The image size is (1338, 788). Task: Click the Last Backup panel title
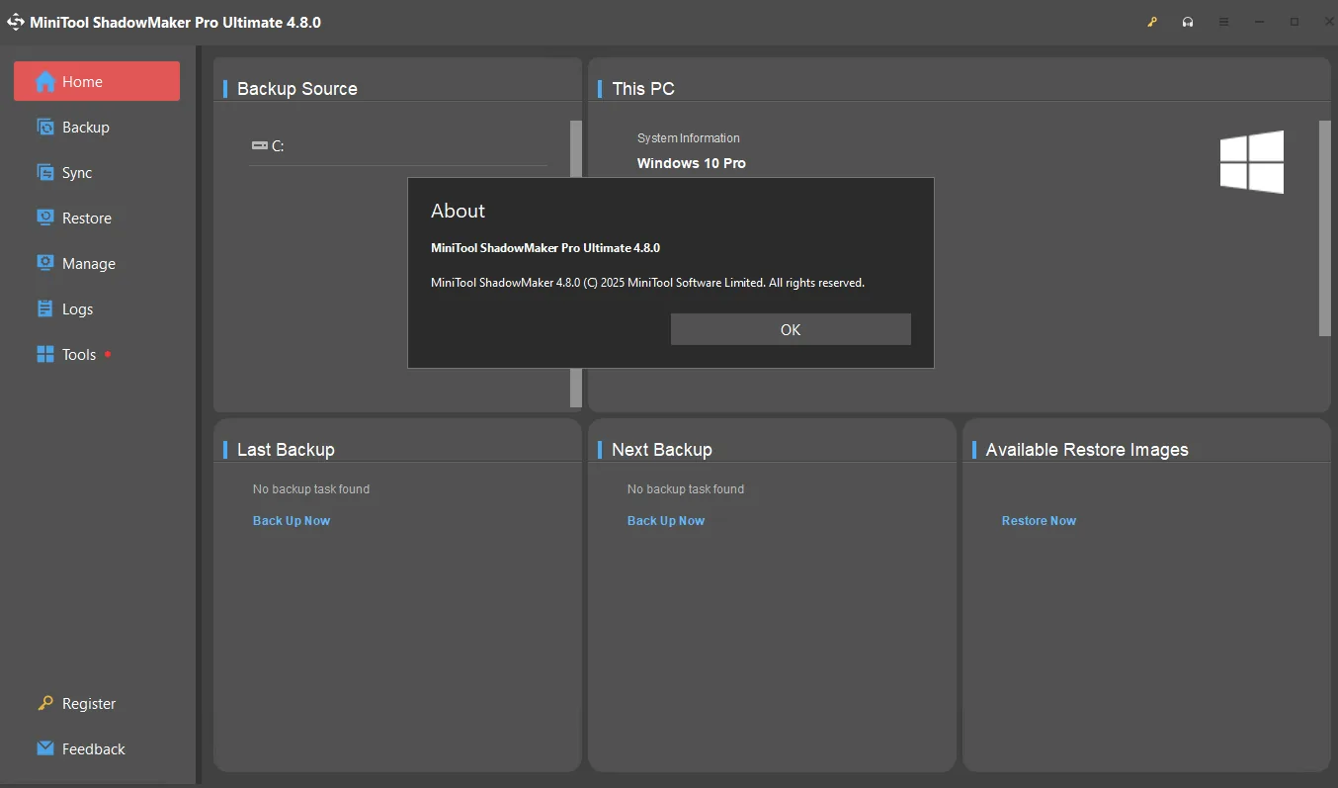(x=286, y=449)
